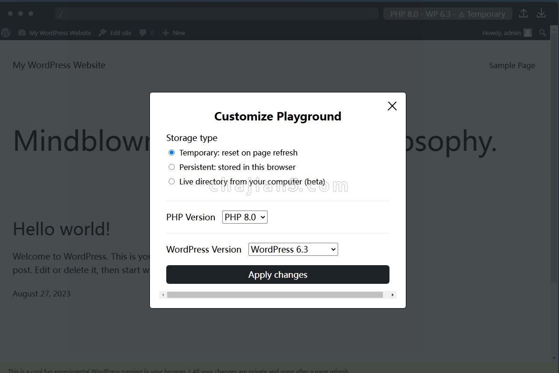Image resolution: width=559 pixels, height=373 pixels.
Task: Open the Sample Page link
Action: coord(512,65)
